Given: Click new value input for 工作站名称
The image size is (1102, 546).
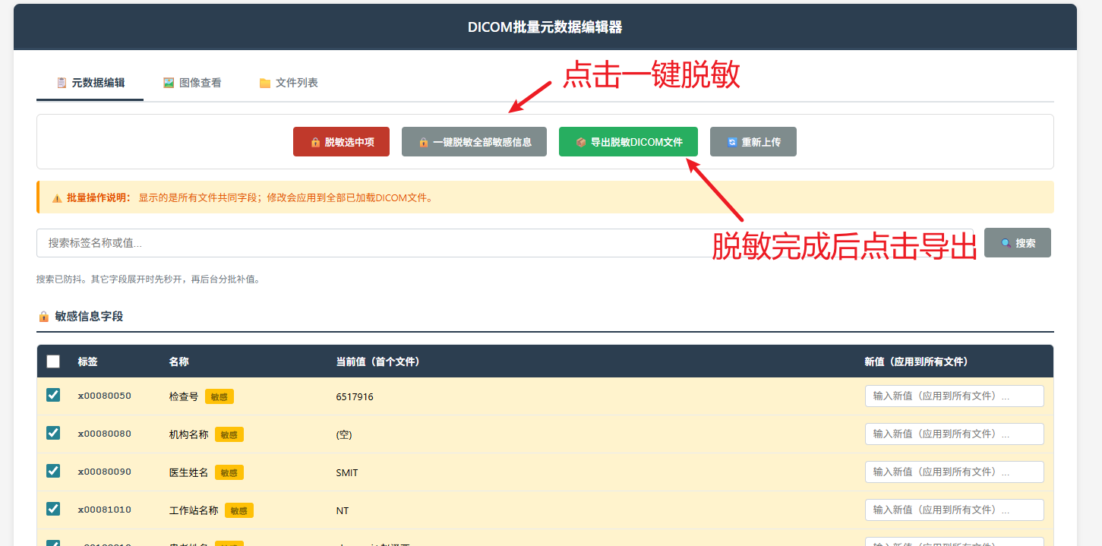Looking at the screenshot, I should pyautogui.click(x=954, y=510).
